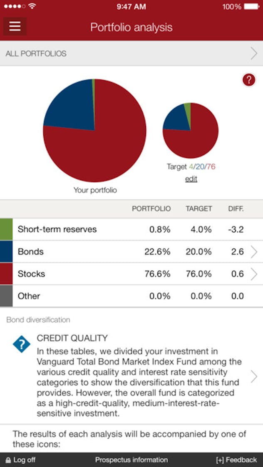Click the edit link under Target
263x467 pixels.
coord(191,179)
